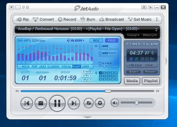Expand Set menu in timer panel
Image resolution: width=177 pixels, height=127 pixels.
click(x=149, y=65)
